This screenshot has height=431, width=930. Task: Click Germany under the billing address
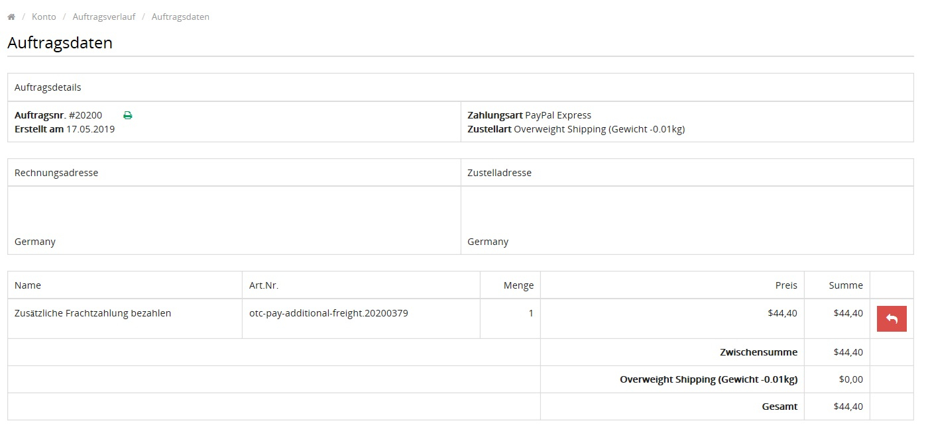[35, 242]
